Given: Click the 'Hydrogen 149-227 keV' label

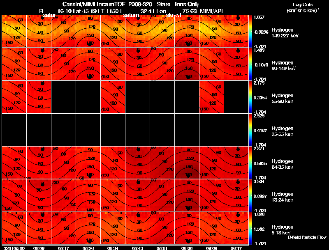Looking at the screenshot, I should point(285,33).
